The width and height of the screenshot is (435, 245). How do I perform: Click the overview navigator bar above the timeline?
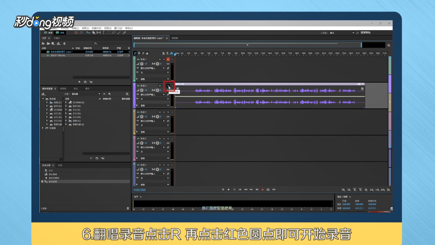(247, 45)
